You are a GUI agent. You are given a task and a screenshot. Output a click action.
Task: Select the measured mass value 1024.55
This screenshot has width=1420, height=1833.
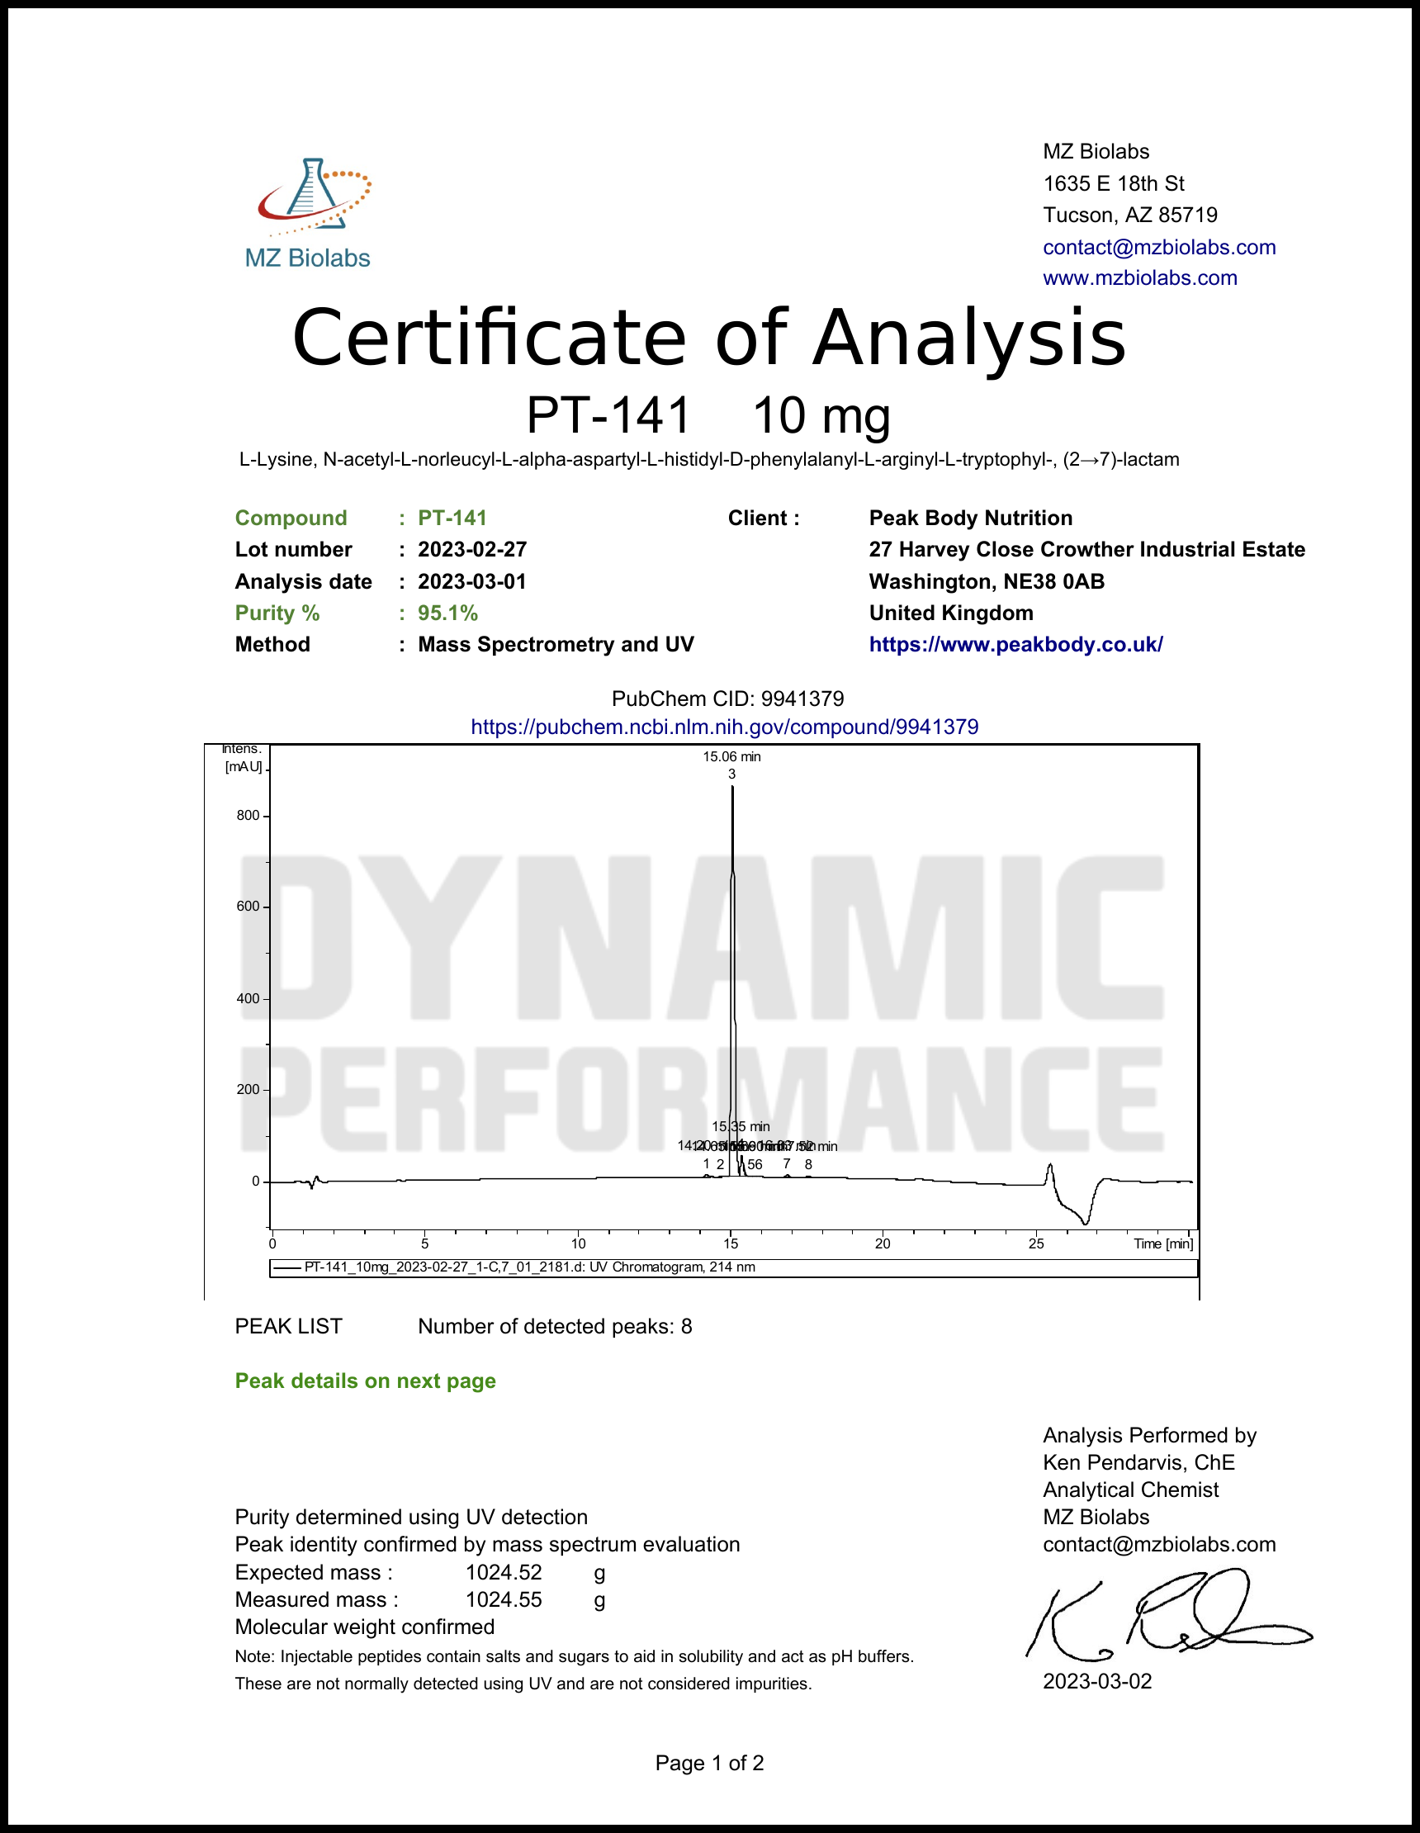click(504, 1599)
